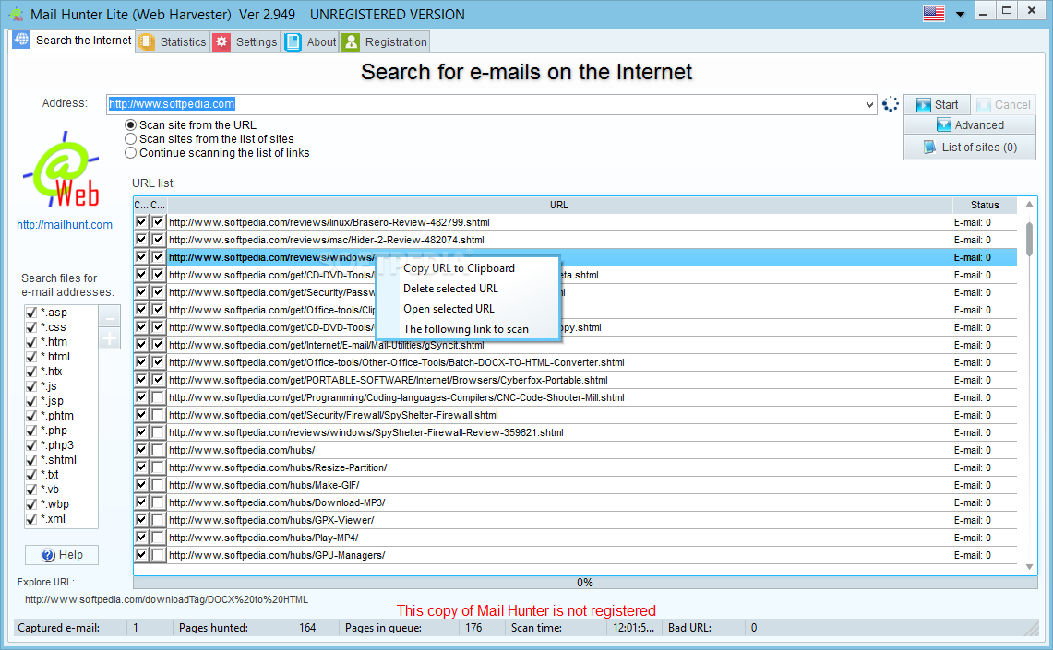The image size is (1053, 650).
Task: Click the Statistics tab icon
Action: pyautogui.click(x=147, y=41)
